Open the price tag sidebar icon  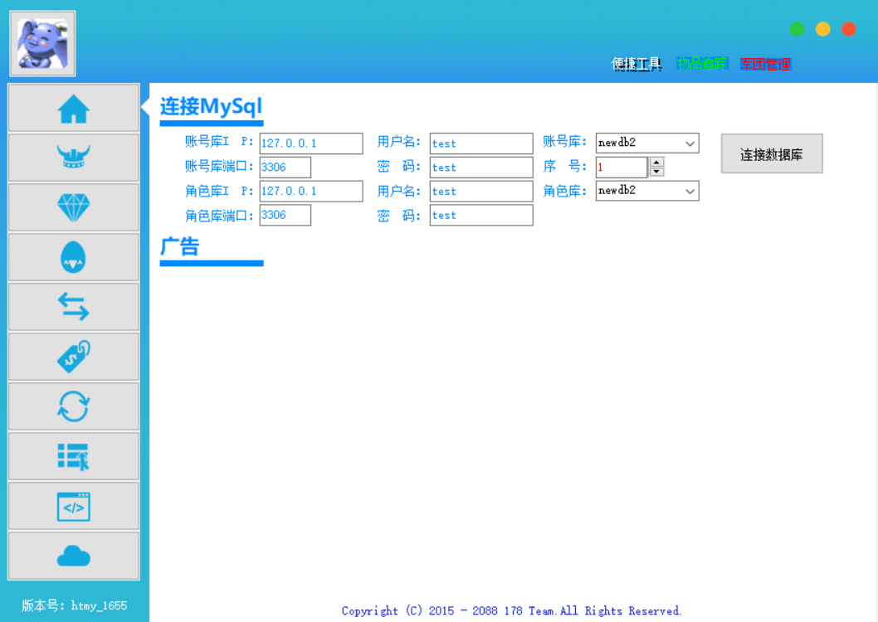click(x=74, y=357)
